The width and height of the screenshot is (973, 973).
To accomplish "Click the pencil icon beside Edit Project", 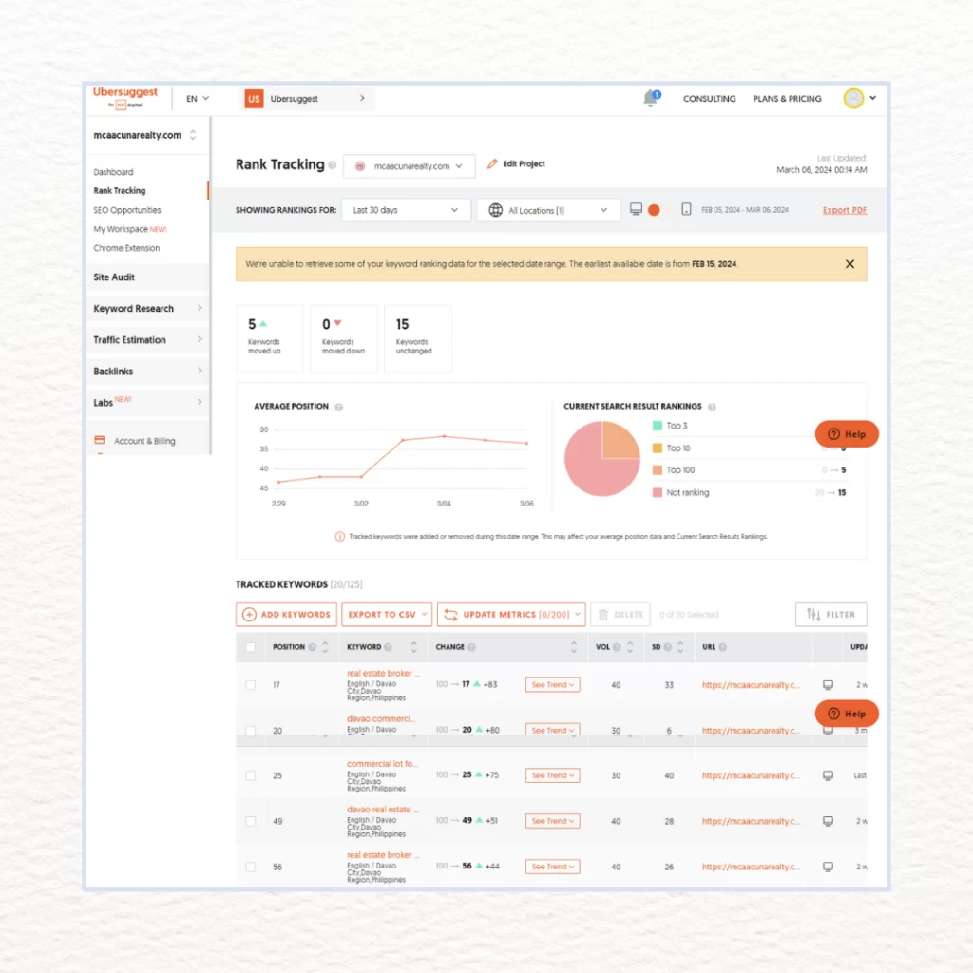I will [x=492, y=163].
